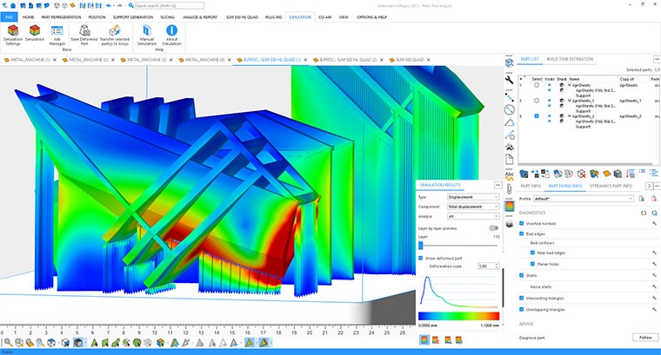Screen dimensions: 661x355
Task: Click the FILE button
Action: pyautogui.click(x=9, y=17)
